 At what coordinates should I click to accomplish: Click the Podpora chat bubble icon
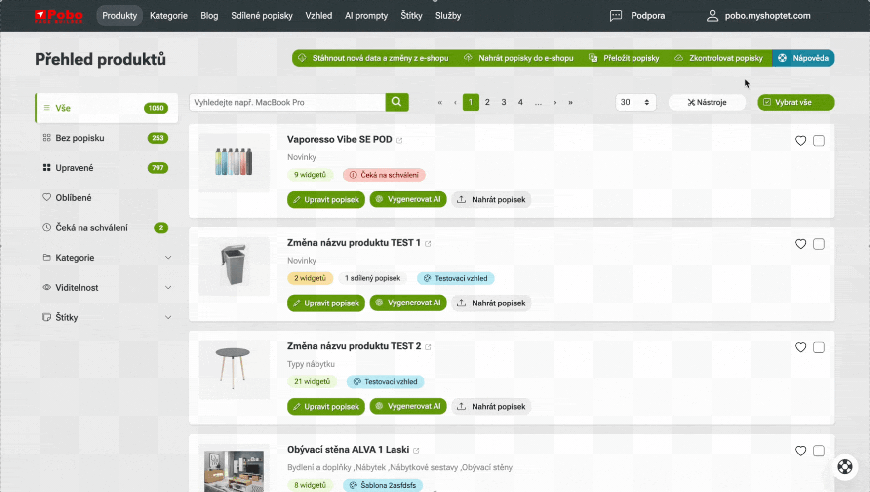tap(615, 15)
